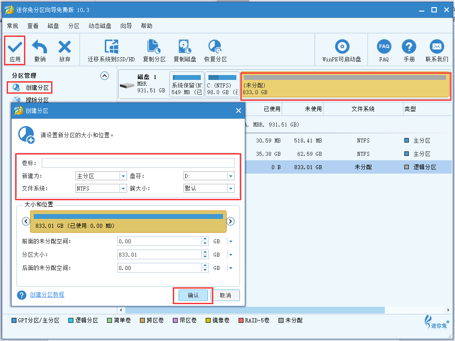
Task: Open the 查看 menu
Action: (33, 26)
